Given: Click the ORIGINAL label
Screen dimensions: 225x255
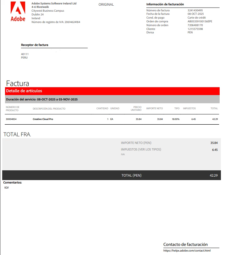Looking at the screenshot, I should click(106, 4).
